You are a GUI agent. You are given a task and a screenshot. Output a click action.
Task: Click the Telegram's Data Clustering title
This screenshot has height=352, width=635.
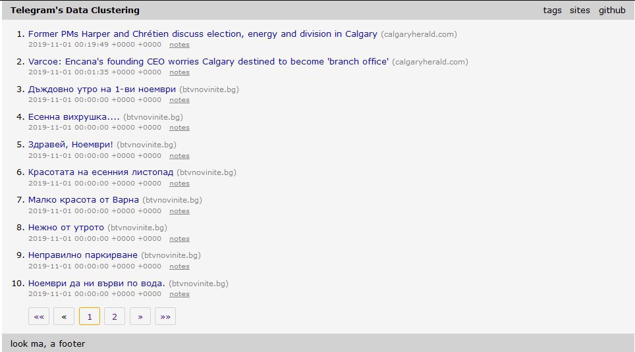(75, 11)
